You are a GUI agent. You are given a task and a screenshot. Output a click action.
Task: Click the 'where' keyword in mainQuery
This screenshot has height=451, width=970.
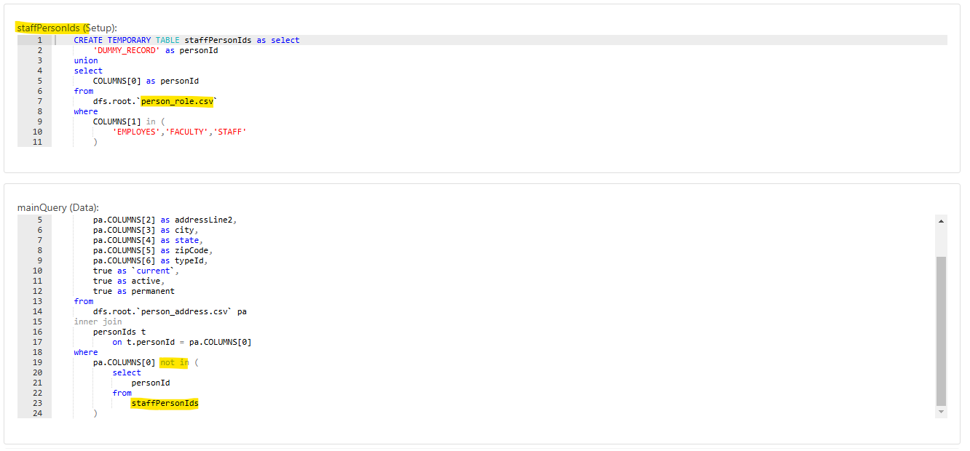click(x=86, y=352)
